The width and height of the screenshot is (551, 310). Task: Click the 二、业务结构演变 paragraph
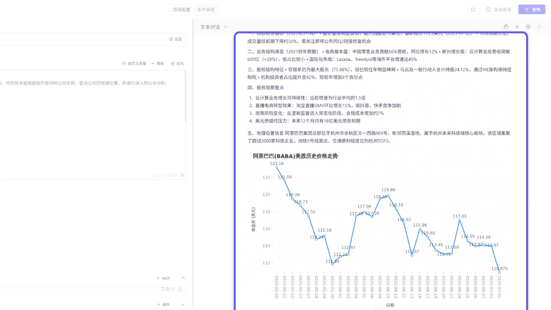click(x=379, y=55)
